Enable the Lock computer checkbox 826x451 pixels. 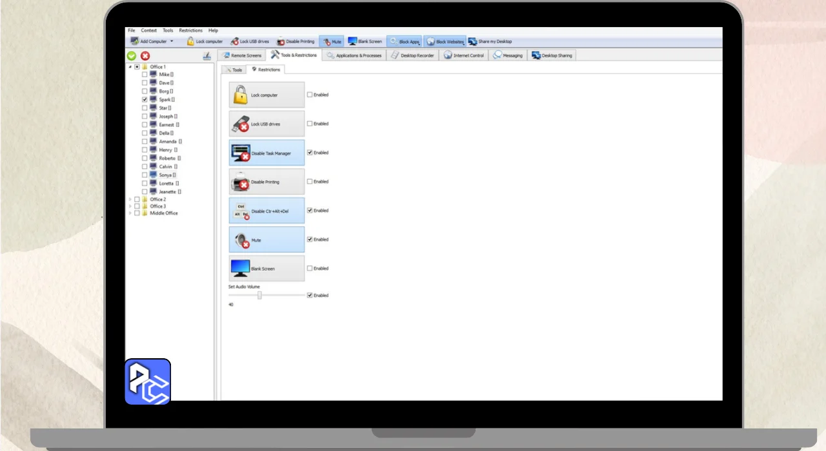(x=310, y=95)
